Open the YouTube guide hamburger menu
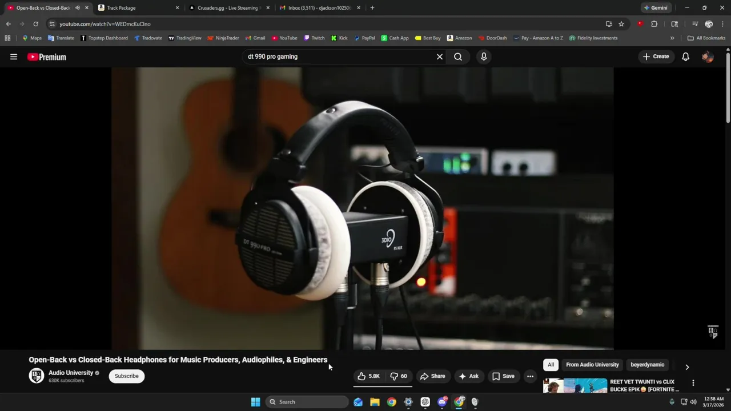Image resolution: width=731 pixels, height=411 pixels. [14, 57]
